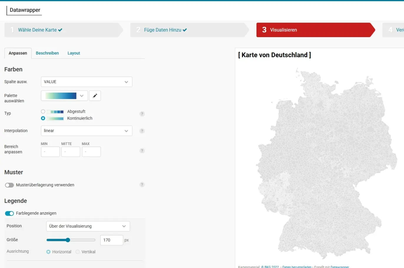Click the MIN input field
The image size is (404, 268).
tap(50, 152)
